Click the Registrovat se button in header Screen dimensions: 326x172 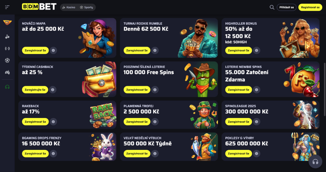pos(310,7)
